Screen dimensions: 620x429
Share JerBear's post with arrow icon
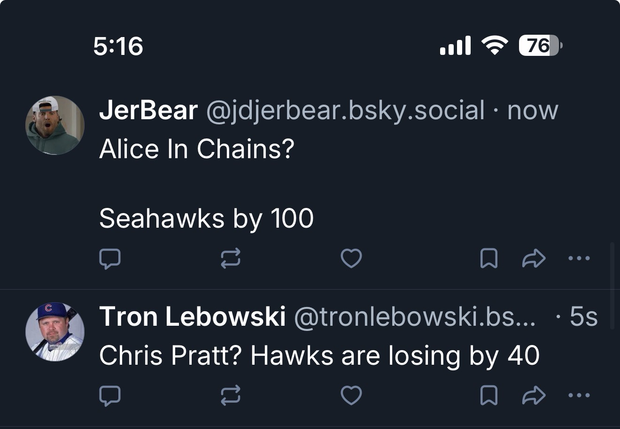point(534,259)
